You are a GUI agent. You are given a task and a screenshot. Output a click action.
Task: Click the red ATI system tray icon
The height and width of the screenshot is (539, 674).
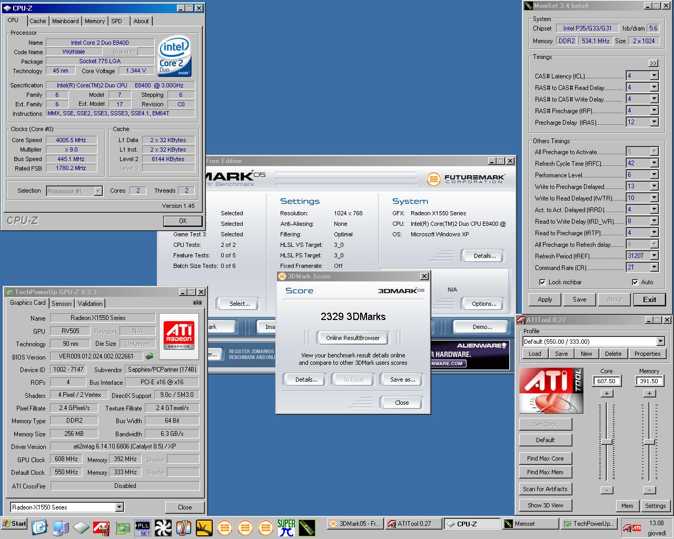pos(637,527)
